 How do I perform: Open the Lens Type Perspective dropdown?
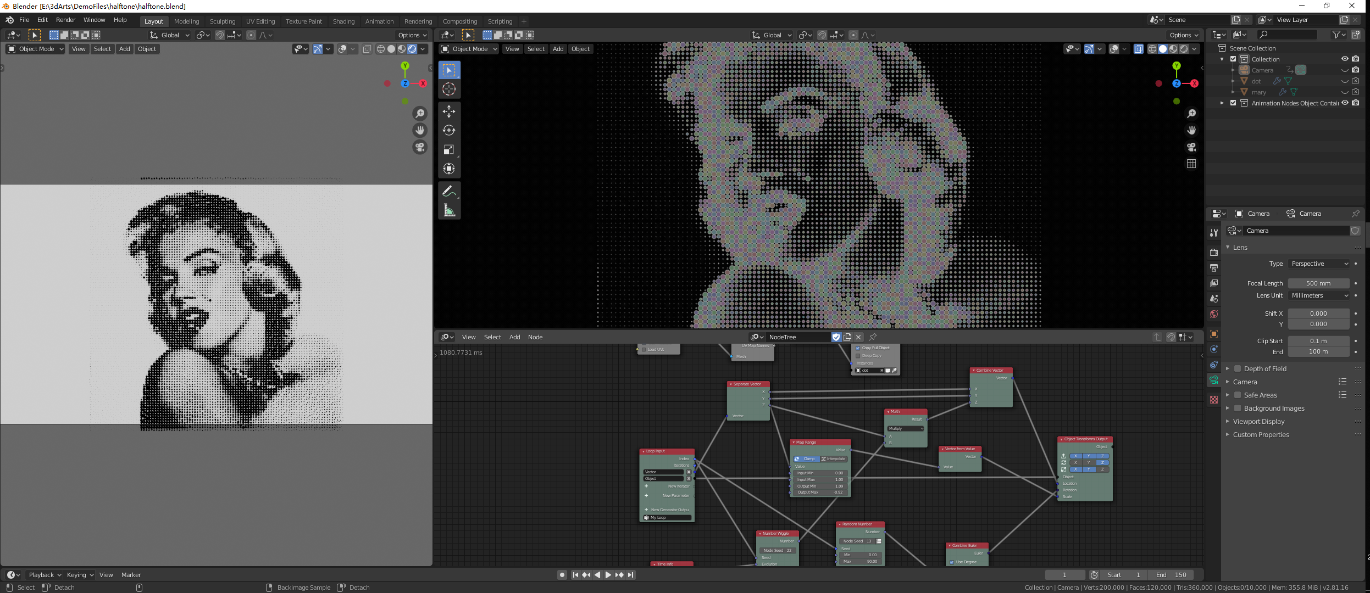point(1319,264)
